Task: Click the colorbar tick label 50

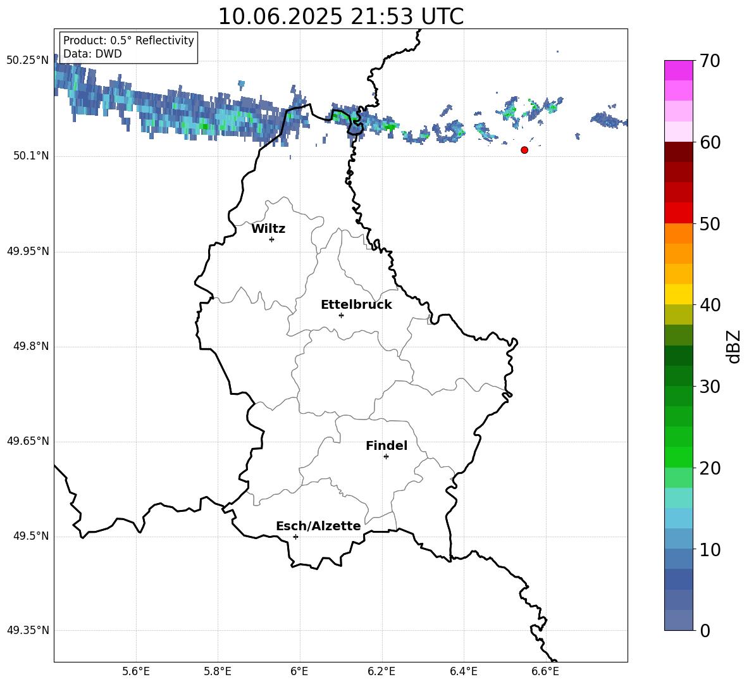Action: tap(710, 223)
